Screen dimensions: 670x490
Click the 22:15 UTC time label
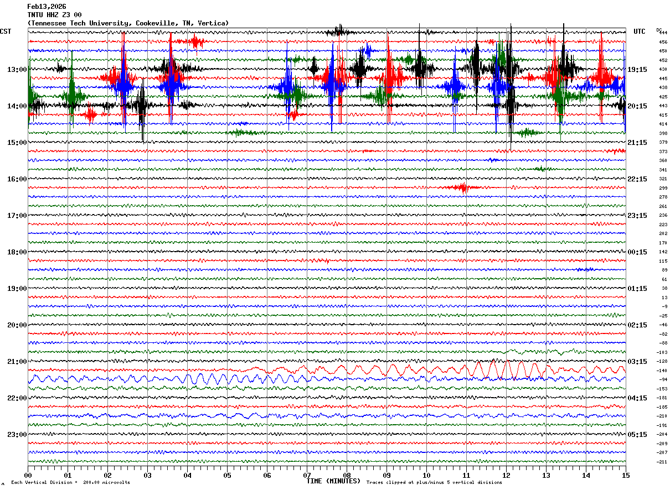[637, 179]
